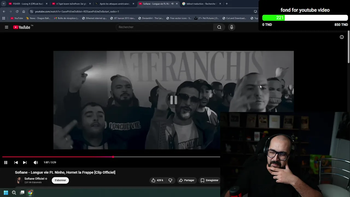The height and width of the screenshot is (197, 350).
Task: Close the fallout traduction tab
Action: coord(220,4)
